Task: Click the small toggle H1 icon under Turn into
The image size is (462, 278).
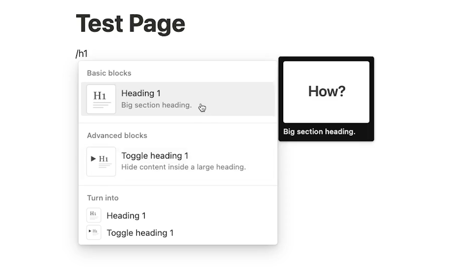Action: 93,232
